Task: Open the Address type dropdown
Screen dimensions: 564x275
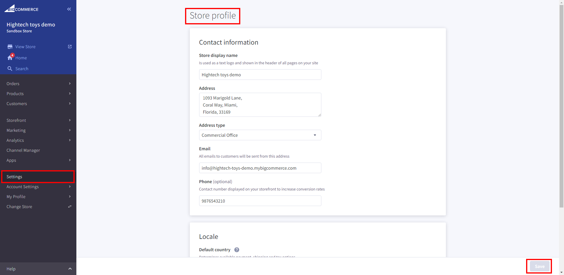Action: coord(260,135)
